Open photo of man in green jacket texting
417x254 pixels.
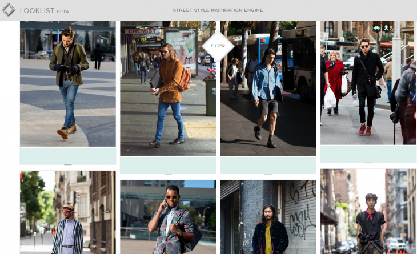coord(68,84)
